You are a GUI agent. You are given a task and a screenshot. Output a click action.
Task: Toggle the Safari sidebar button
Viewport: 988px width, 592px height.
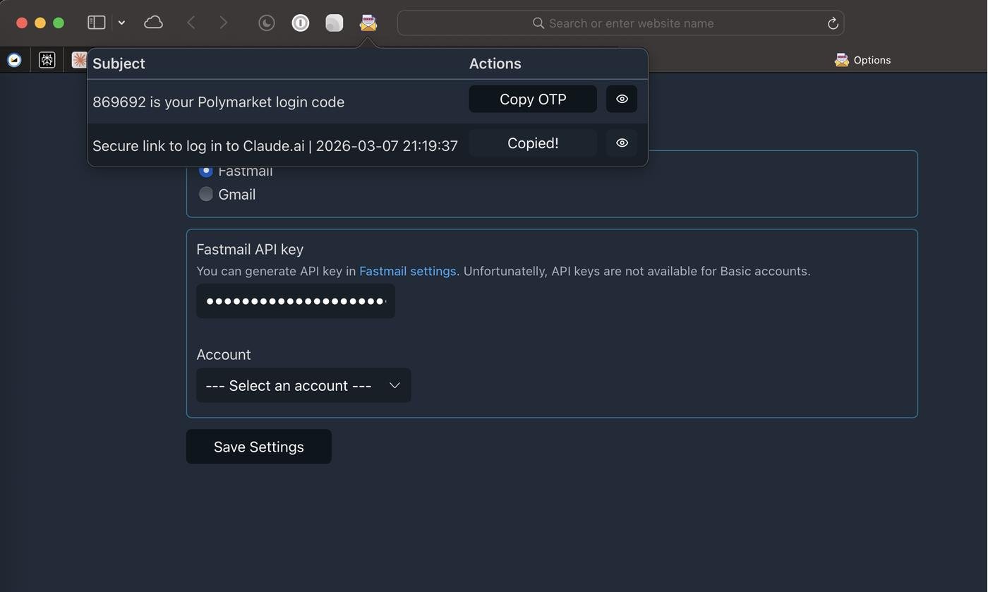97,23
